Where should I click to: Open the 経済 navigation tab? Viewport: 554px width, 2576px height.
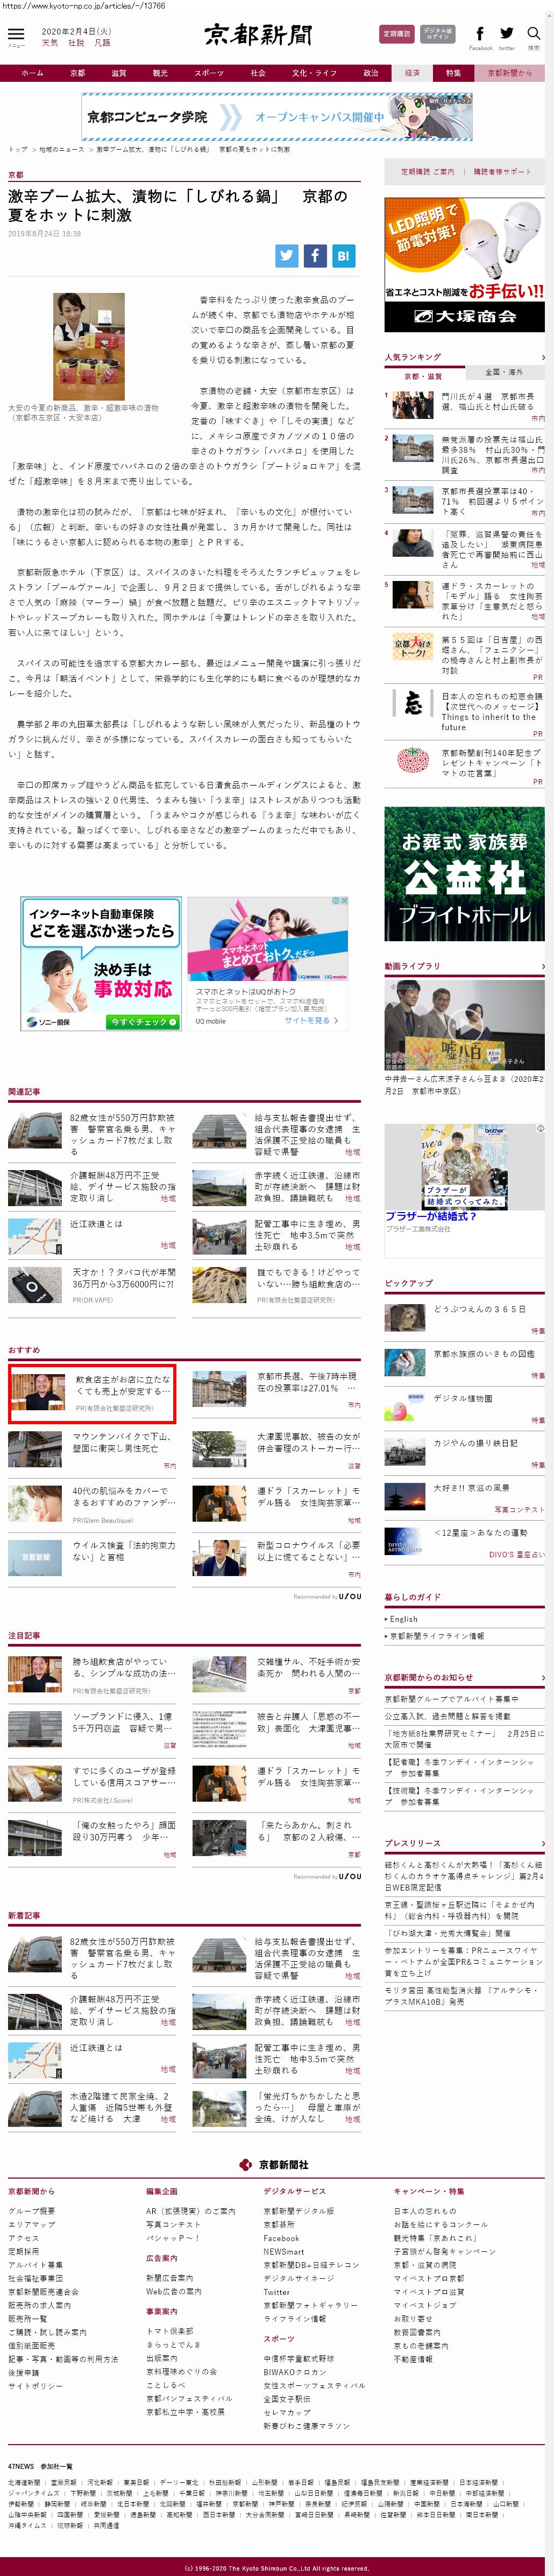(412, 73)
